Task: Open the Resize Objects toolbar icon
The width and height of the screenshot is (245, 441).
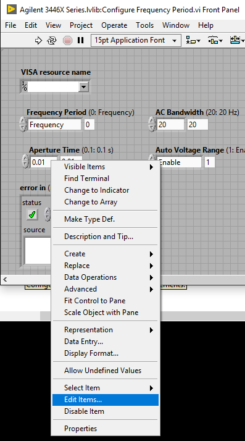Action: tap(237, 41)
